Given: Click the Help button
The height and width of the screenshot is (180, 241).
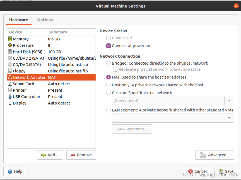Looking at the screenshot, I should click(x=15, y=171).
